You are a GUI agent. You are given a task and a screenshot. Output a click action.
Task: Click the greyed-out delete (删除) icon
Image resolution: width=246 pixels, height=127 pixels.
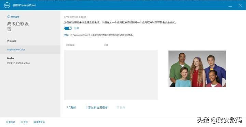(x=118, y=107)
